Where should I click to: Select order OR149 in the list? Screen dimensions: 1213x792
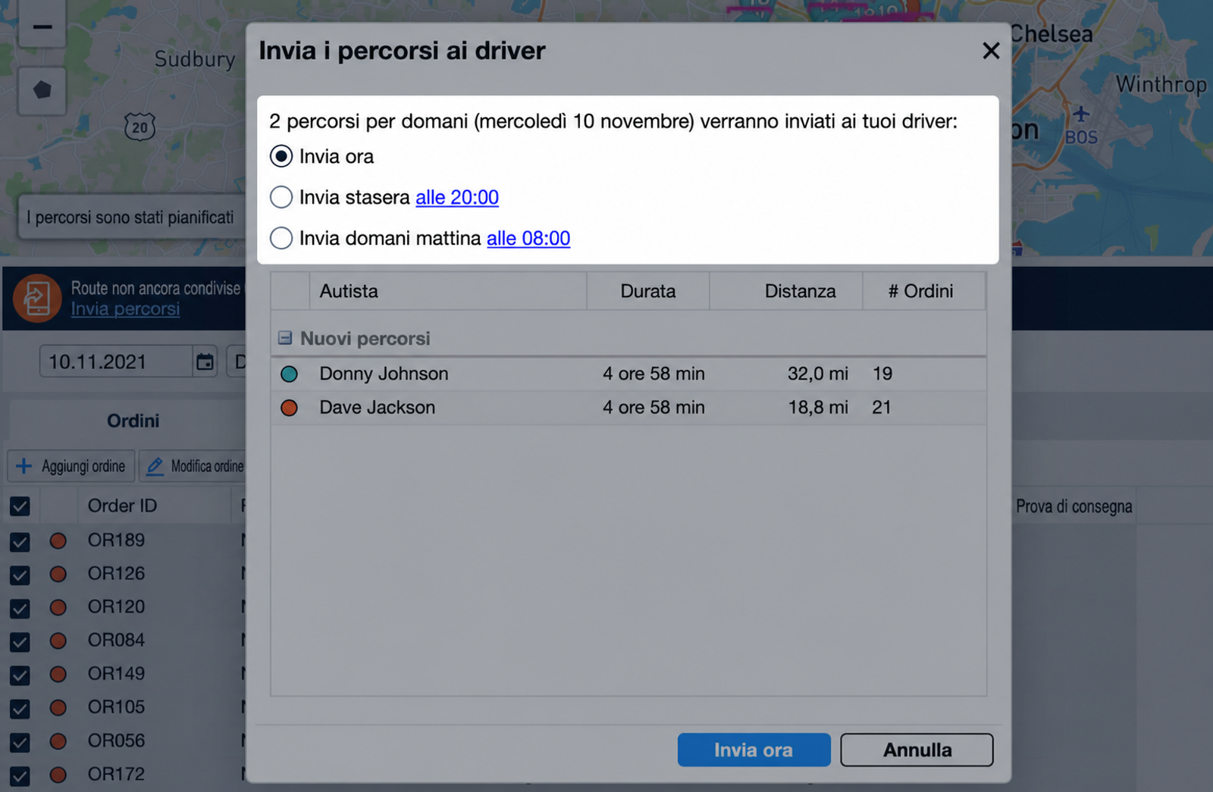tap(116, 674)
